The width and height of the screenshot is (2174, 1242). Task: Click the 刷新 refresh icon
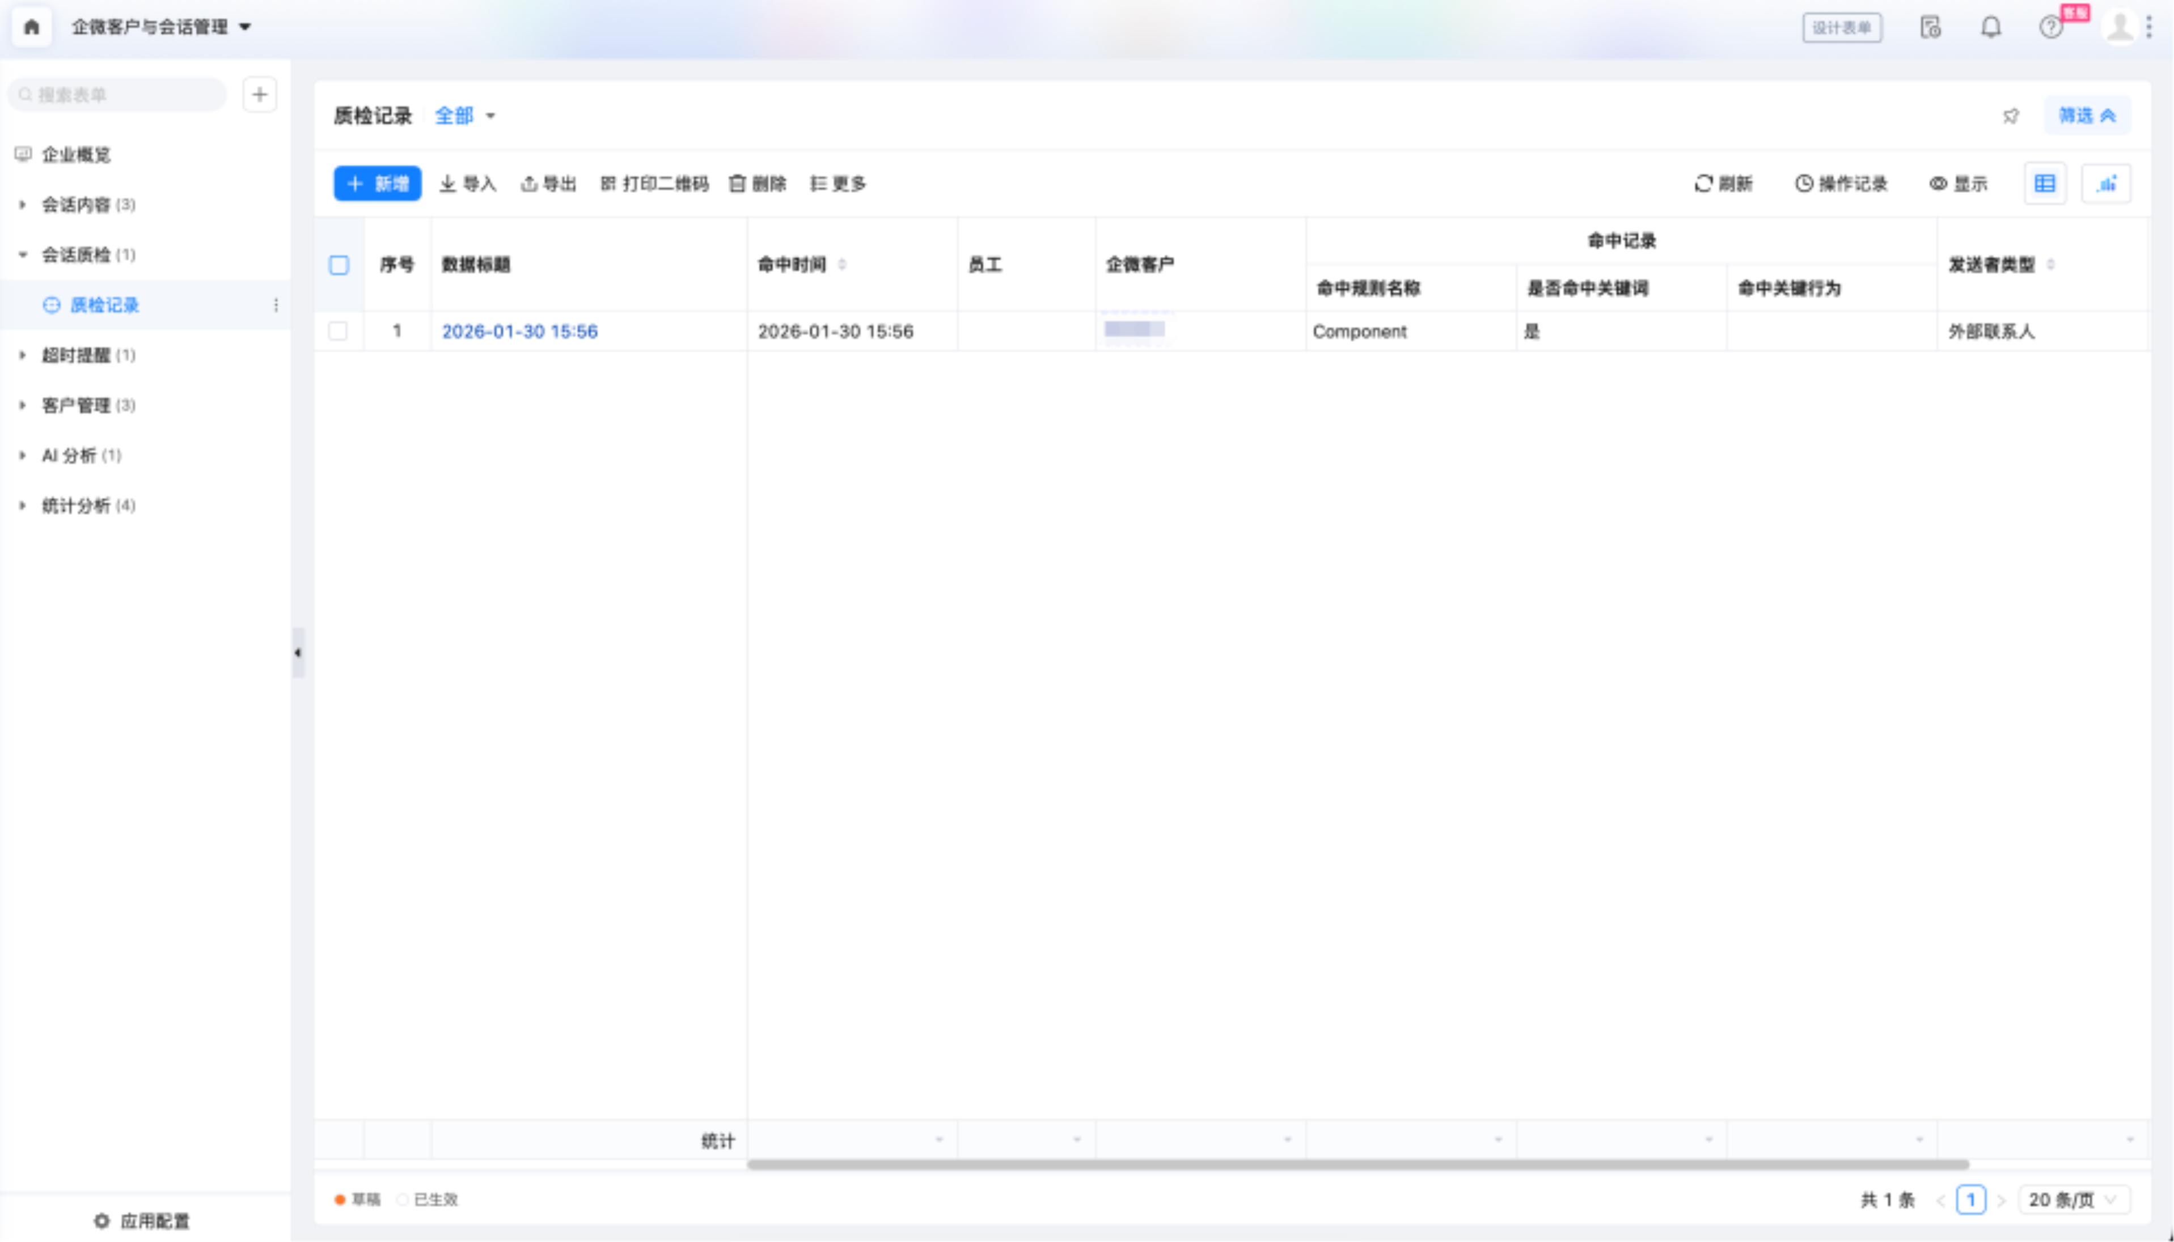(1704, 184)
